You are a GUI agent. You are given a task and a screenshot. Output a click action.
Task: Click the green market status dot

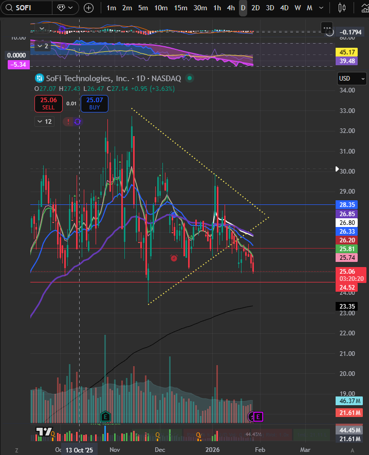pyautogui.click(x=190, y=78)
